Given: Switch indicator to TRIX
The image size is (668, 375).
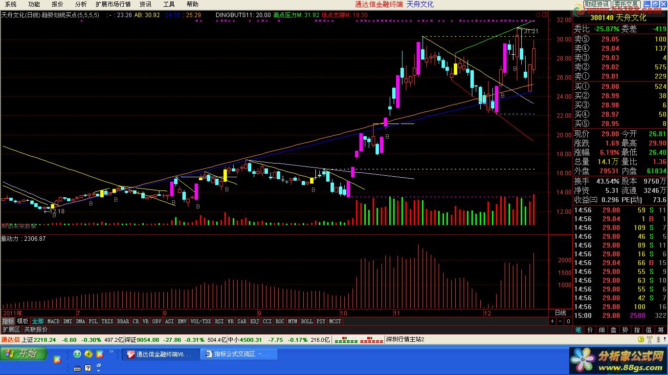Looking at the screenshot, I should pos(107,321).
